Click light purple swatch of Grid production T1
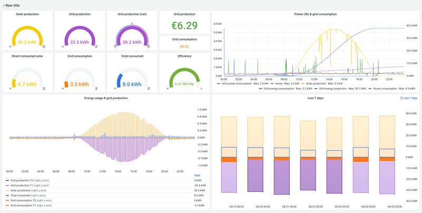This screenshot has height=213, width=422. pyautogui.click(x=7, y=186)
